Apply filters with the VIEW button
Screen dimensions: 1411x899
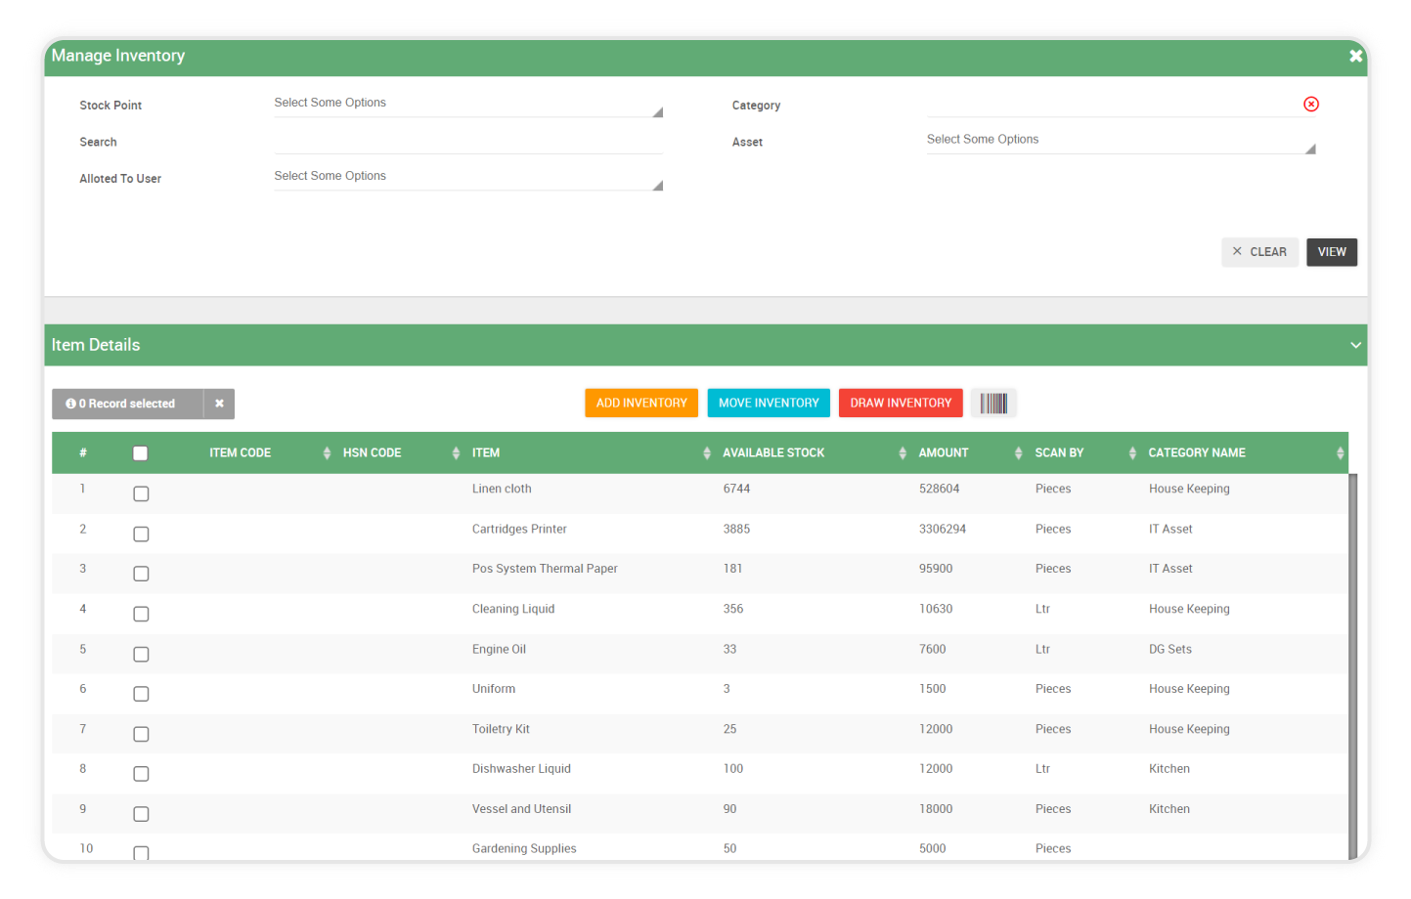[x=1331, y=251]
